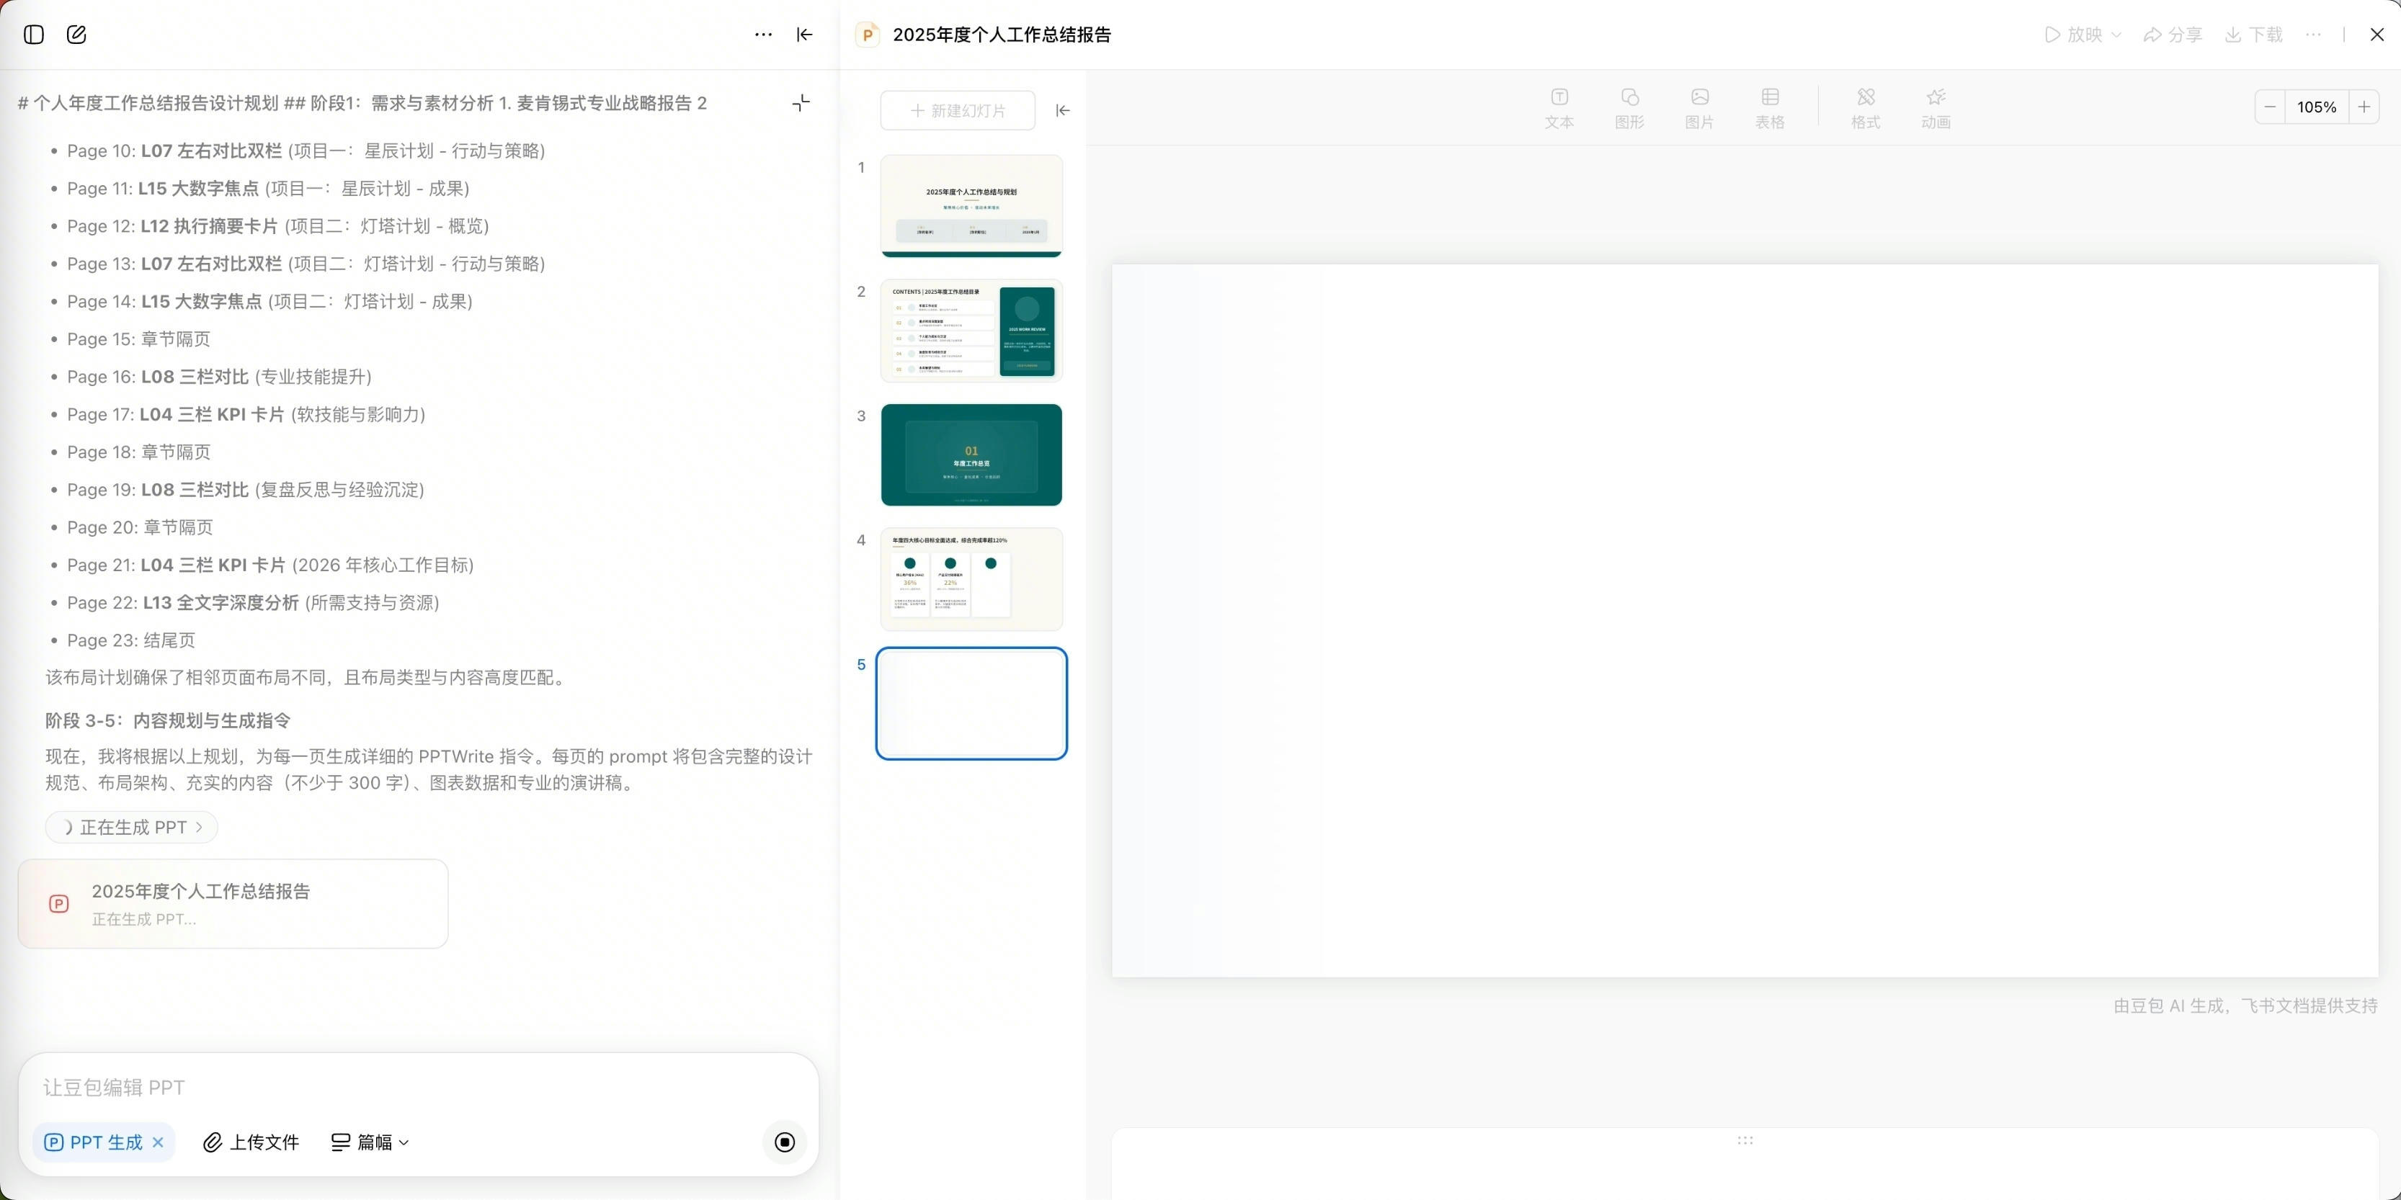Image resolution: width=2401 pixels, height=1200 pixels.
Task: Click the 新建幻灯片 button
Action: tap(957, 110)
